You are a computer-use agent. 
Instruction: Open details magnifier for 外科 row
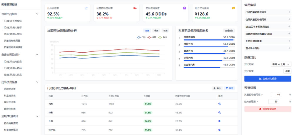click(x=220, y=112)
